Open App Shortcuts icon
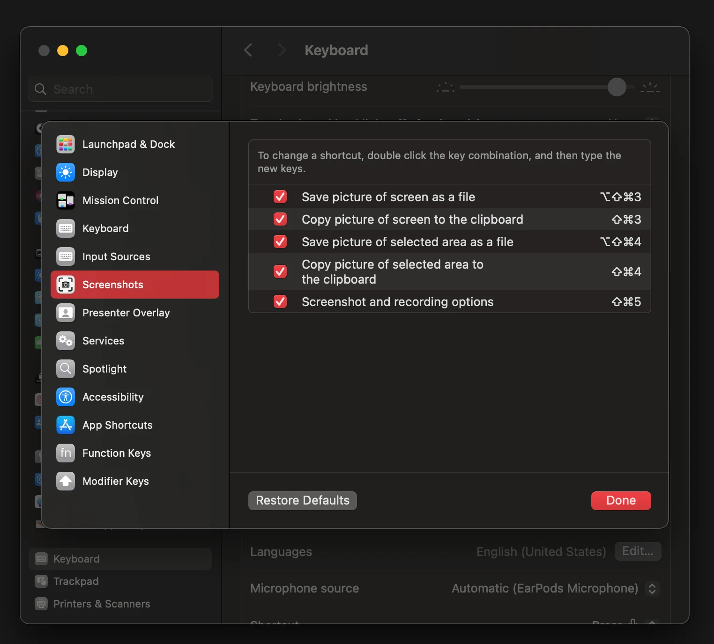Image resolution: width=714 pixels, height=644 pixels. click(x=66, y=425)
